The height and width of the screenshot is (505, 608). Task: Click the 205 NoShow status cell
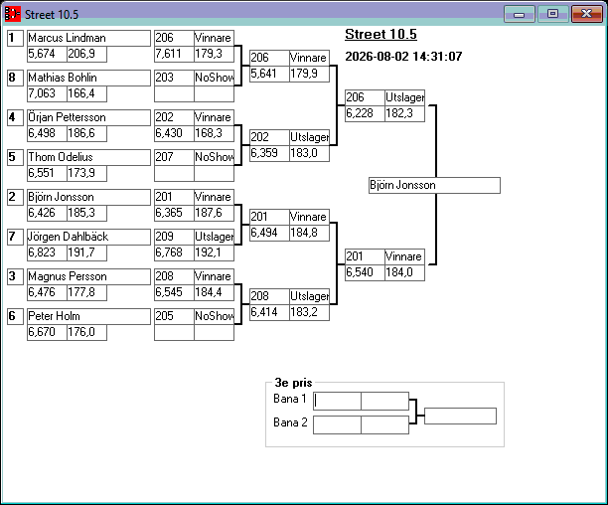pyautogui.click(x=214, y=316)
